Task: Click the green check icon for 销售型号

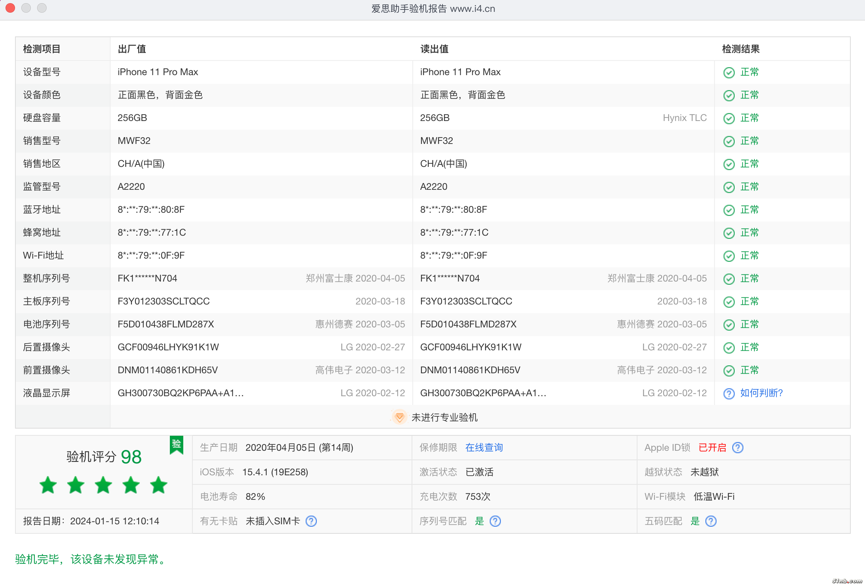Action: [729, 141]
